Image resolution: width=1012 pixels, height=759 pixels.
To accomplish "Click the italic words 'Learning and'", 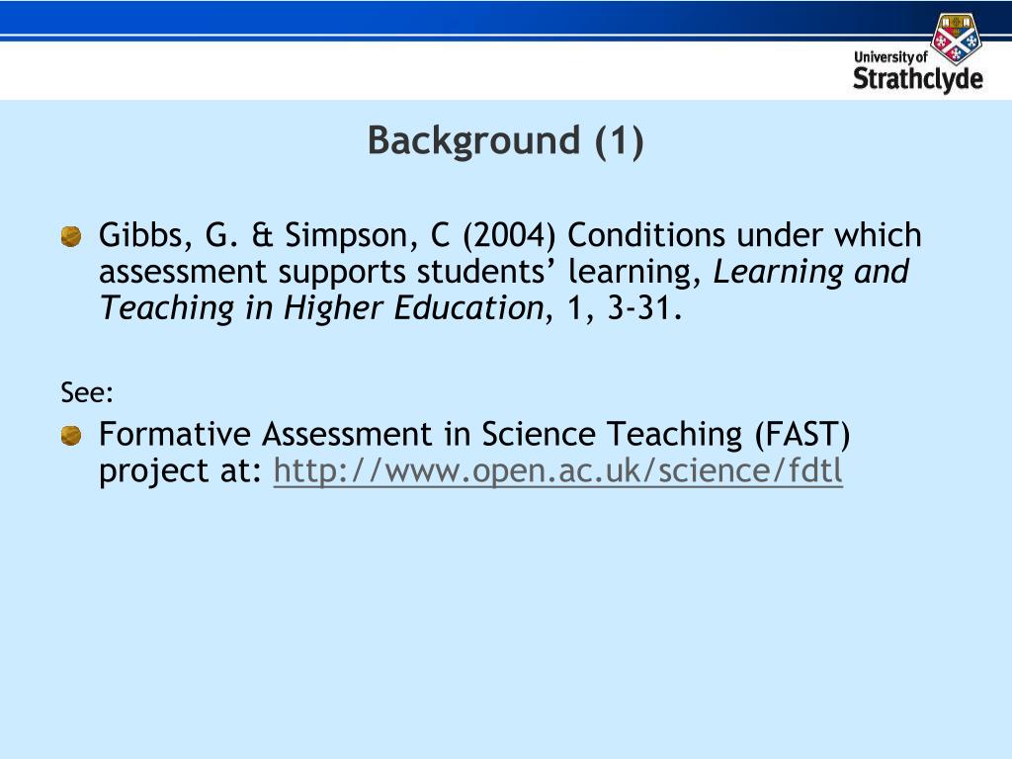I will [810, 273].
